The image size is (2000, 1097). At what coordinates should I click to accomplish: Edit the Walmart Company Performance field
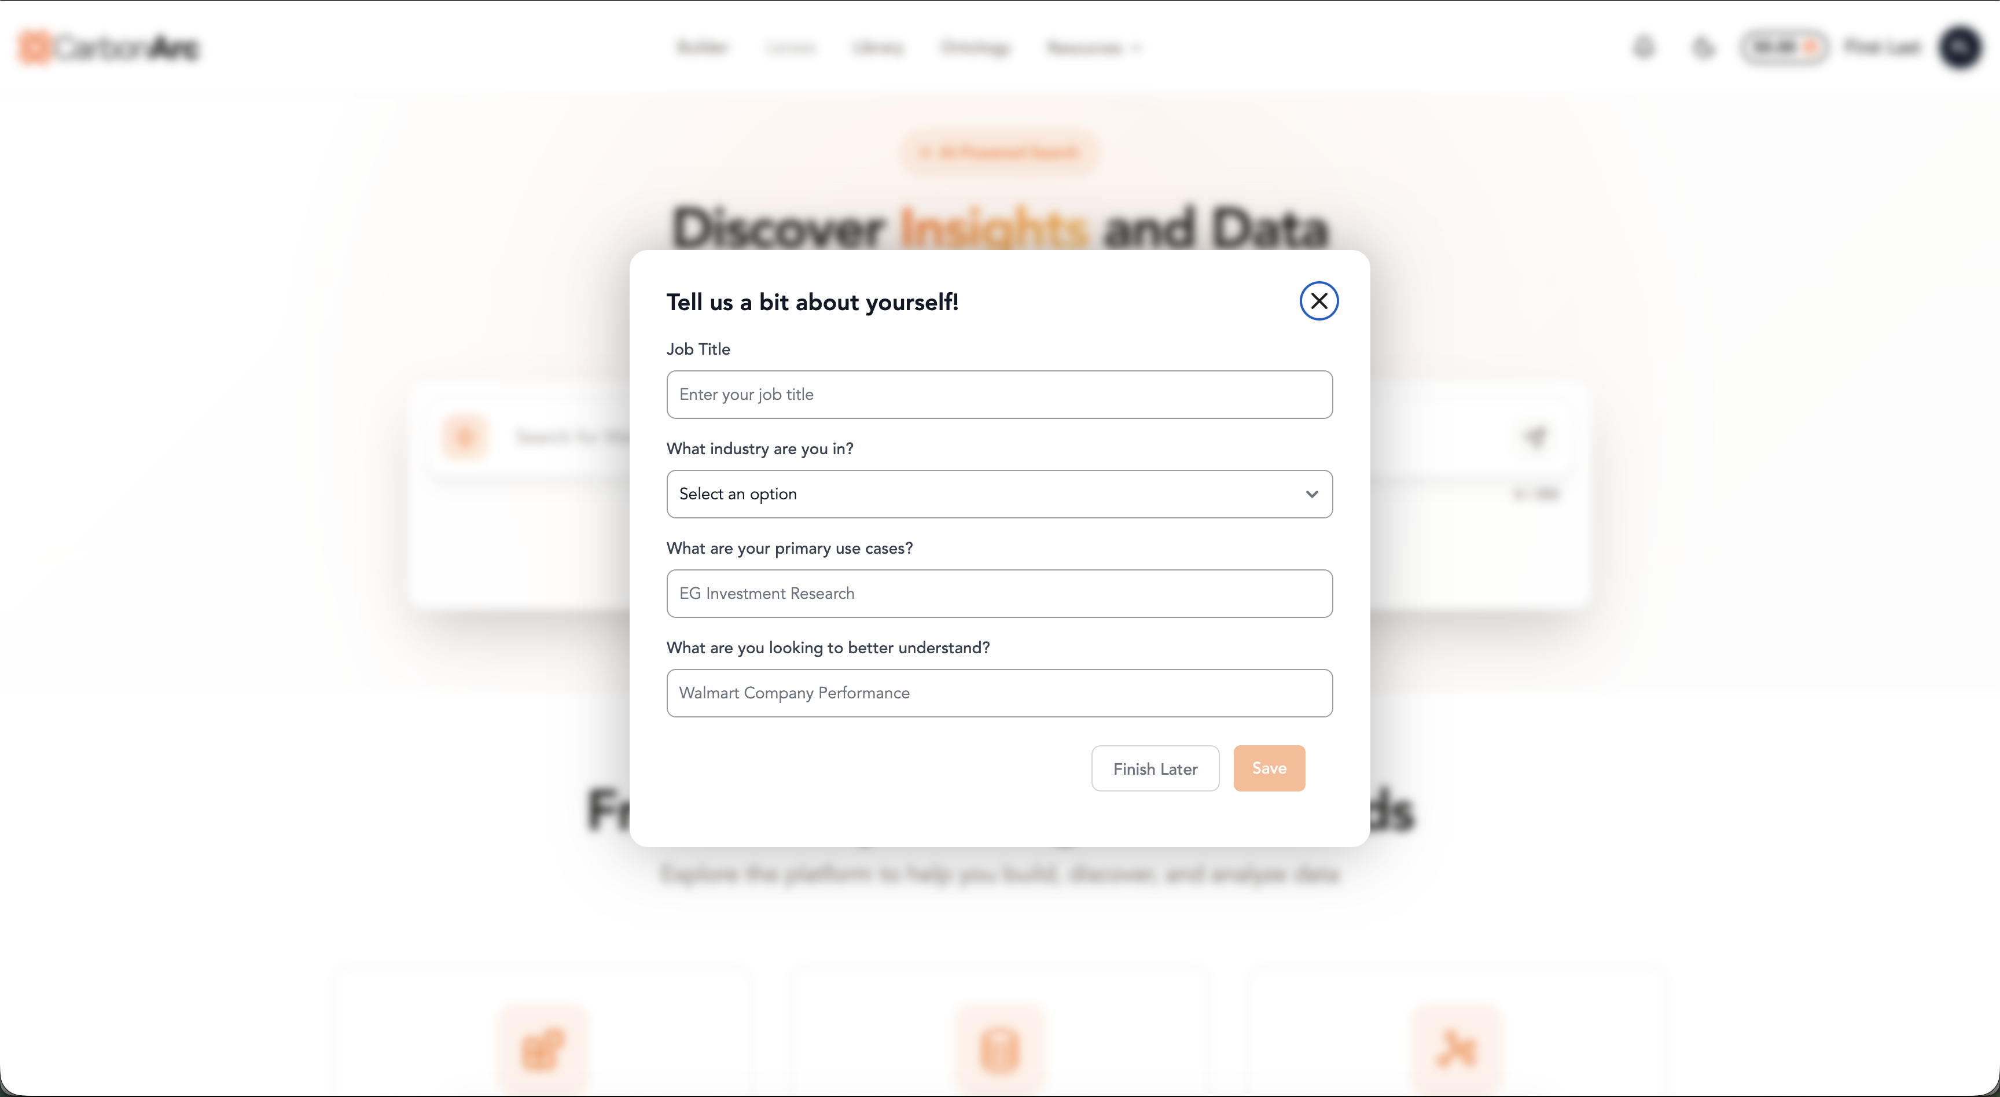click(999, 693)
